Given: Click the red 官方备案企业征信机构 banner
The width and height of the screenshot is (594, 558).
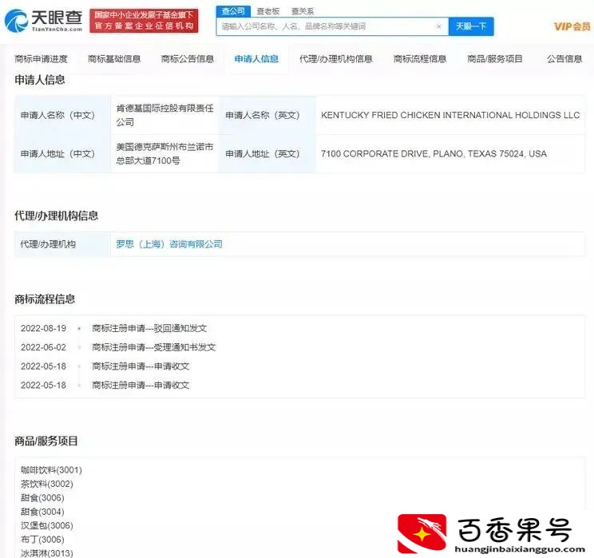Looking at the screenshot, I should 144,21.
